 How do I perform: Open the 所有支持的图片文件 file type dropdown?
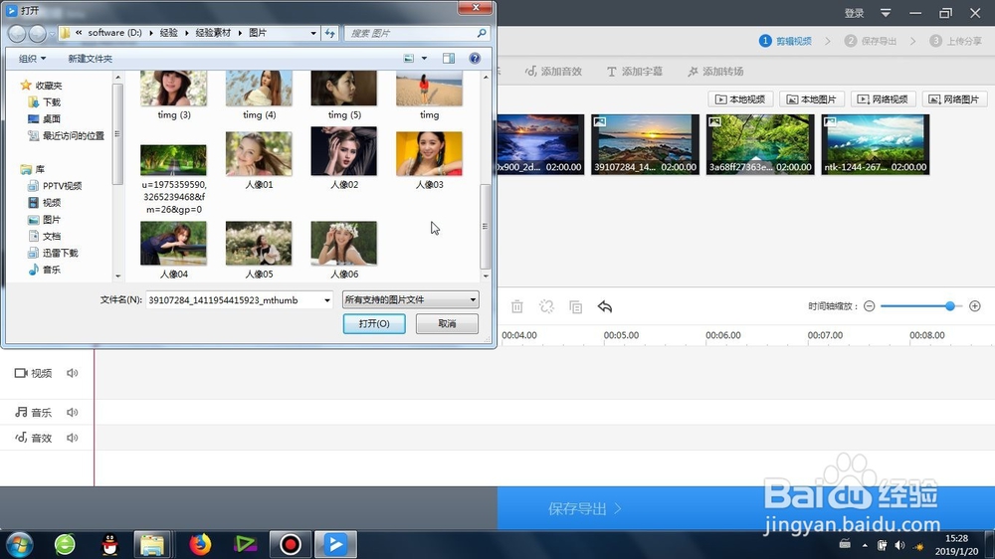tap(411, 299)
